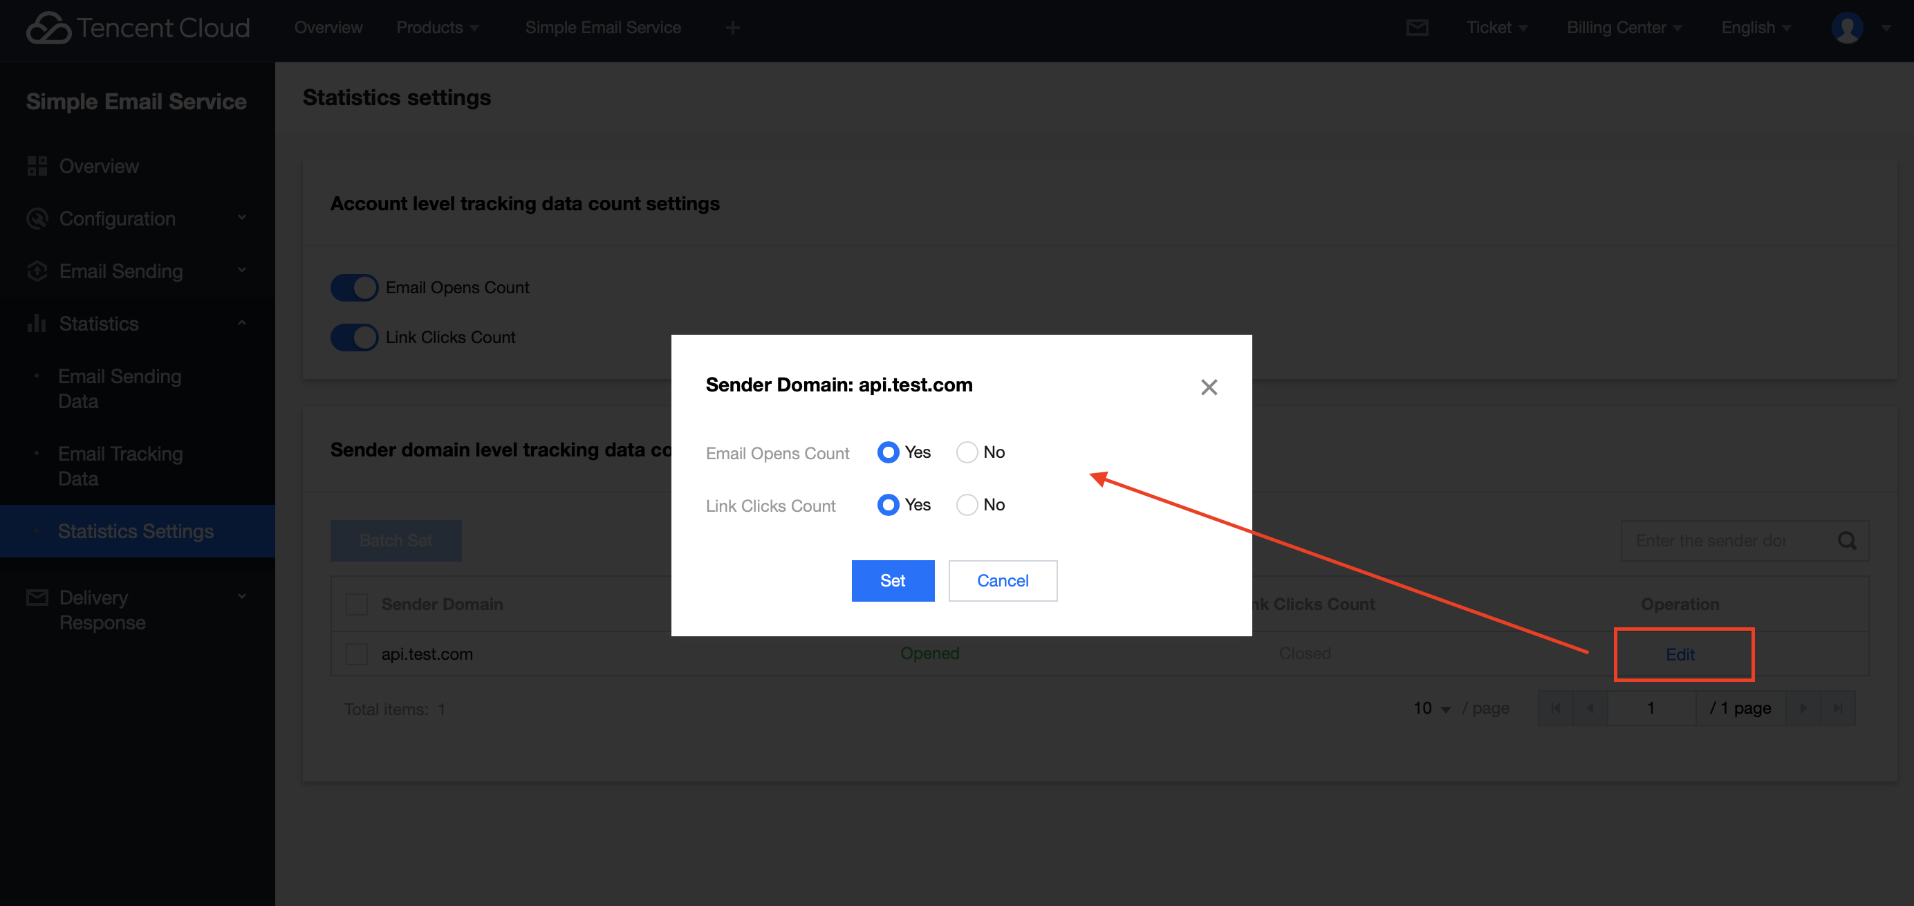Click the Cancel button in dialog

click(x=1003, y=581)
